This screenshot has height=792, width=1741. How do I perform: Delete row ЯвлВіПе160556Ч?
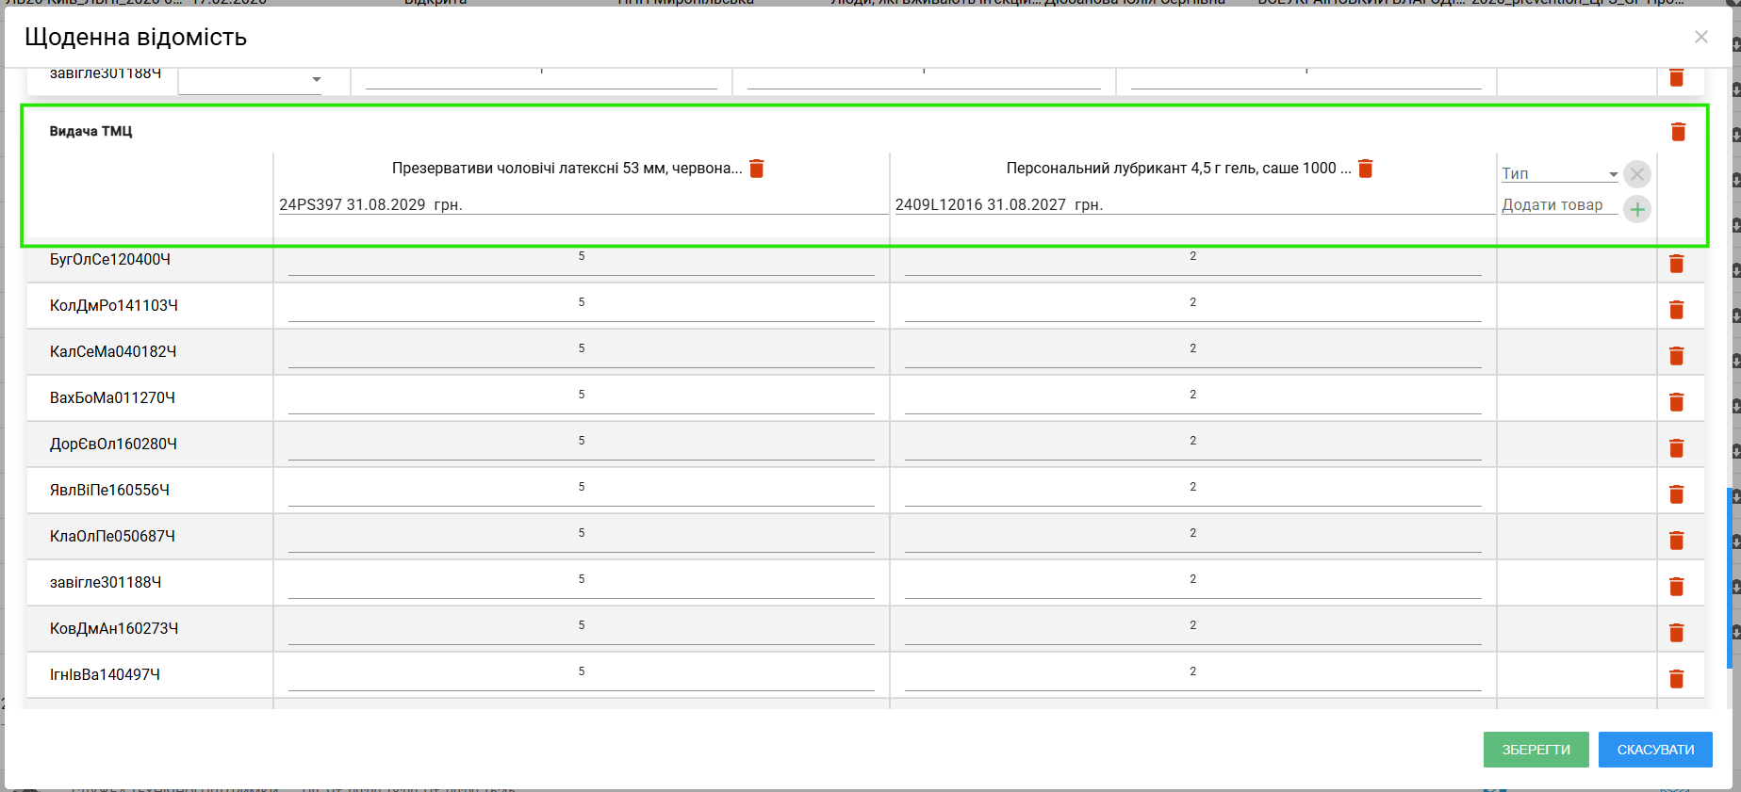[x=1676, y=494]
